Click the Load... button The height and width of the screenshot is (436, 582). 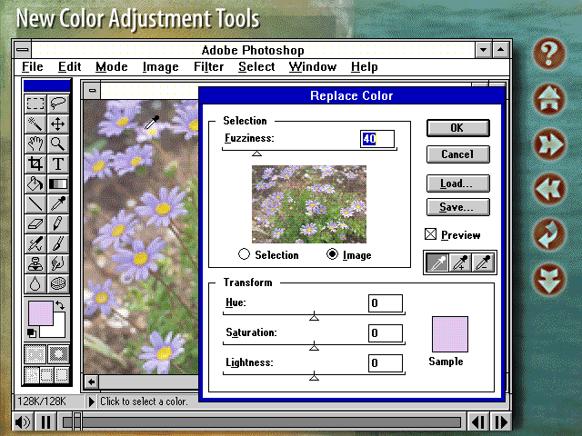pyautogui.click(x=458, y=183)
